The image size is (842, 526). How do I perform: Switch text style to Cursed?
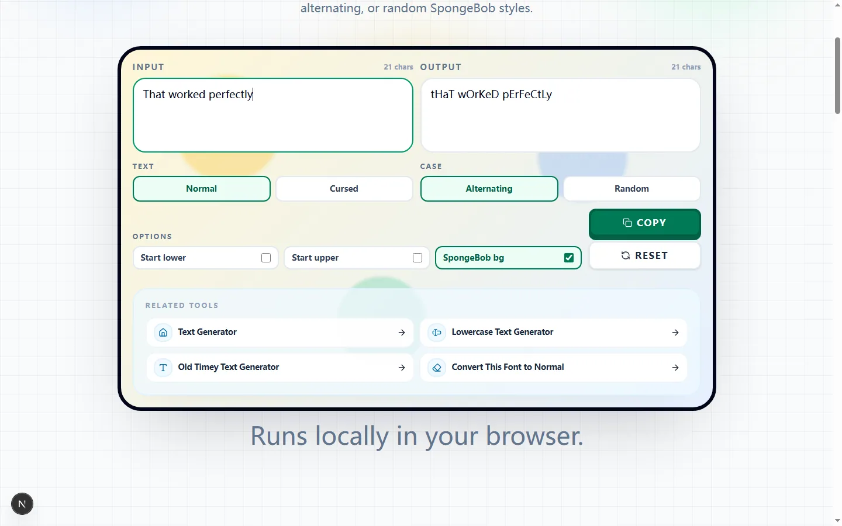[x=344, y=189]
